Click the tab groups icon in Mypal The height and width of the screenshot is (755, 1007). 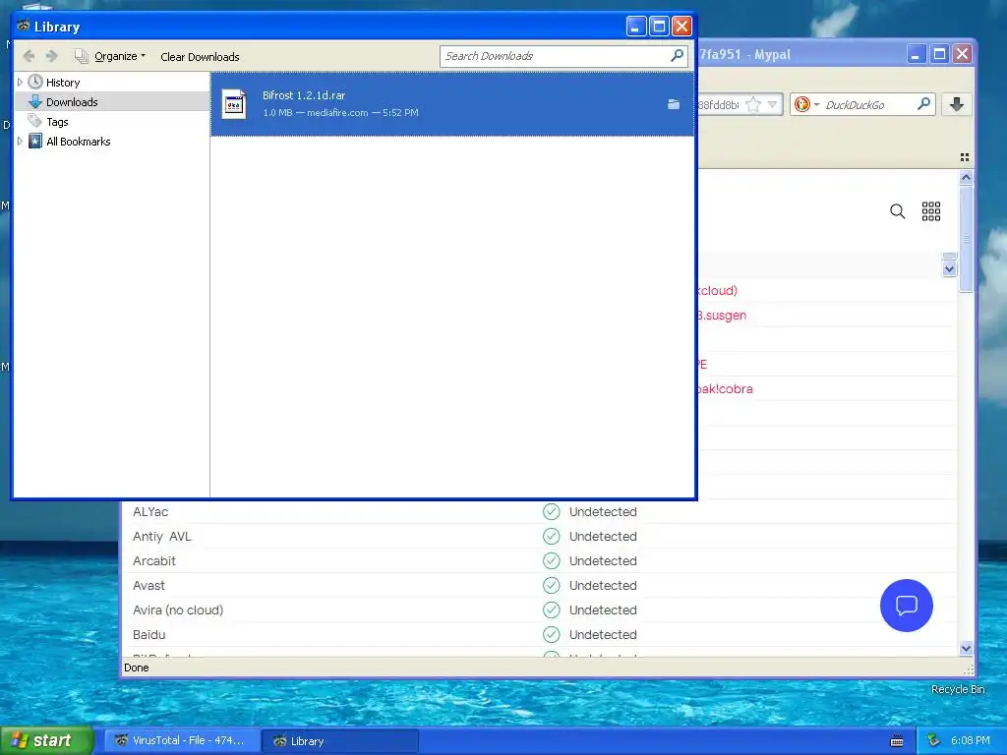(x=964, y=157)
